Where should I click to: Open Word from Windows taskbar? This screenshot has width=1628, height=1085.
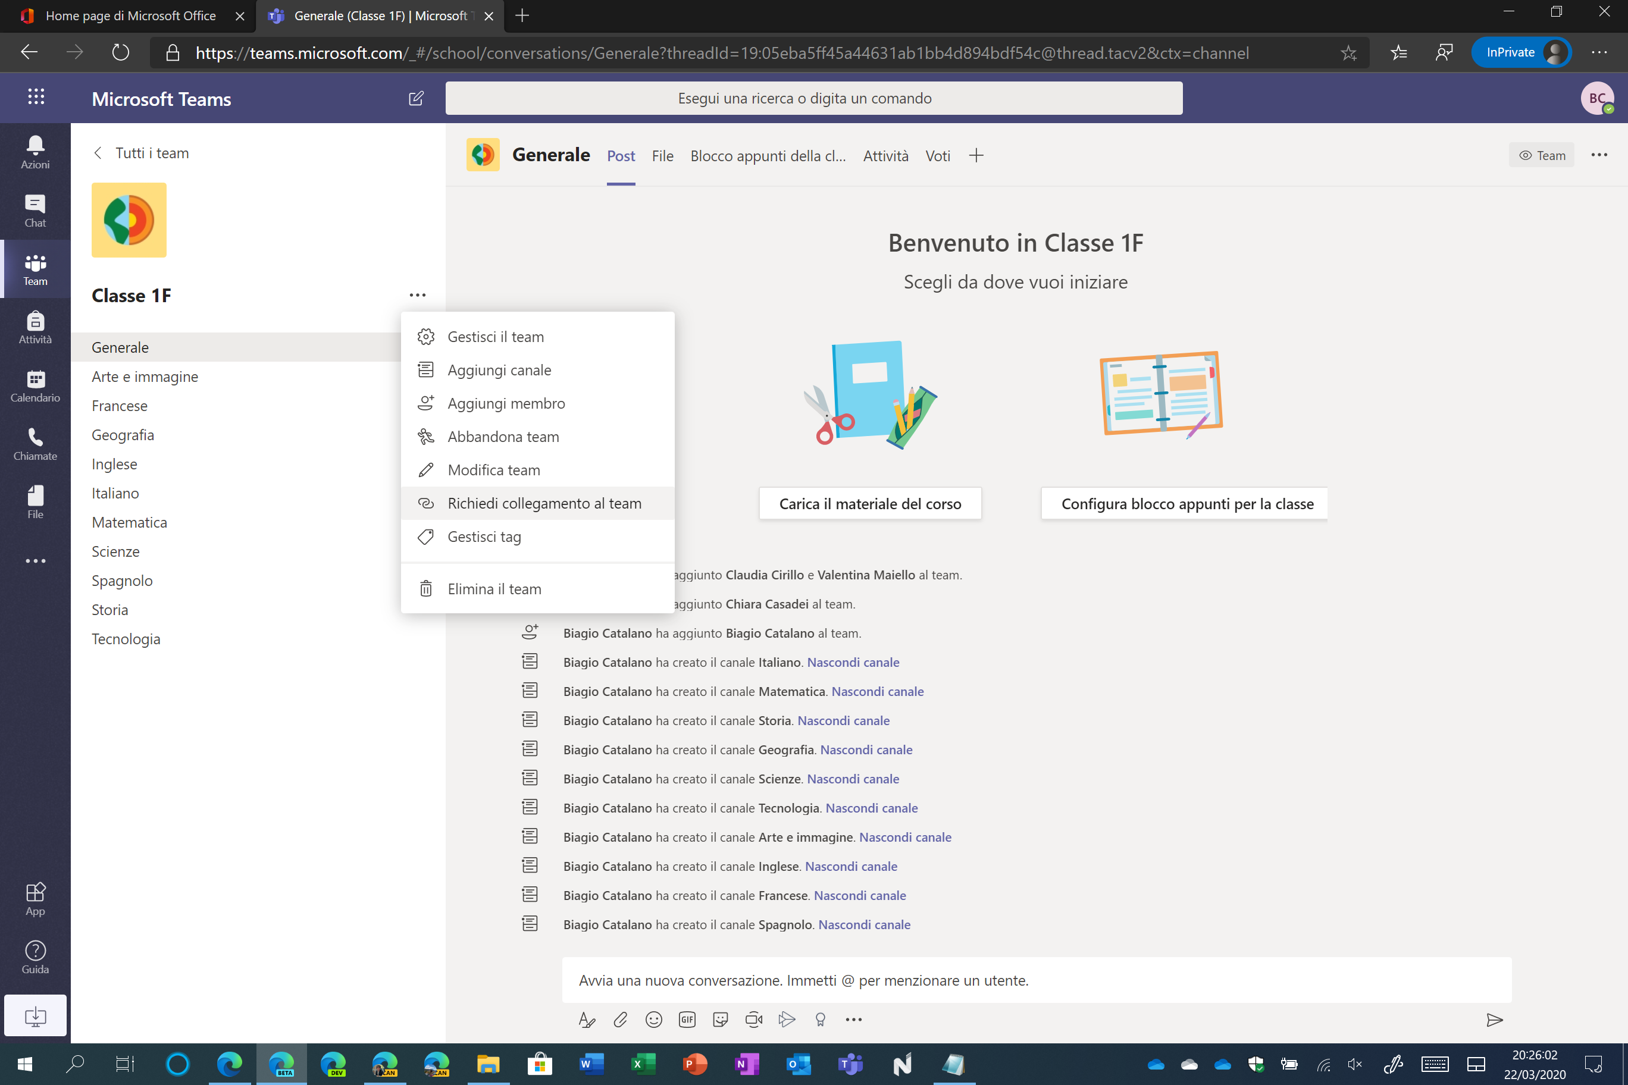coord(591,1064)
